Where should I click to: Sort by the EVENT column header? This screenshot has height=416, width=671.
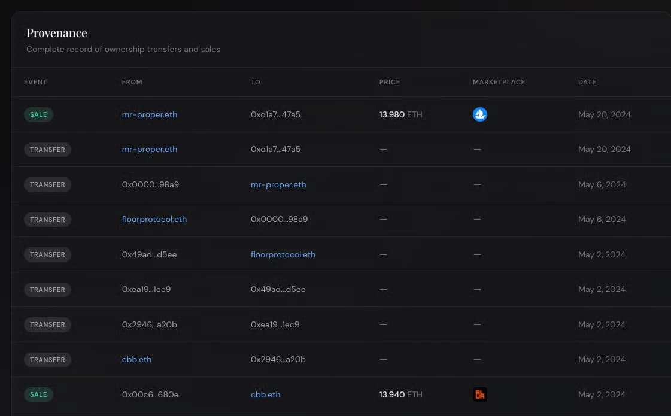pyautogui.click(x=35, y=82)
